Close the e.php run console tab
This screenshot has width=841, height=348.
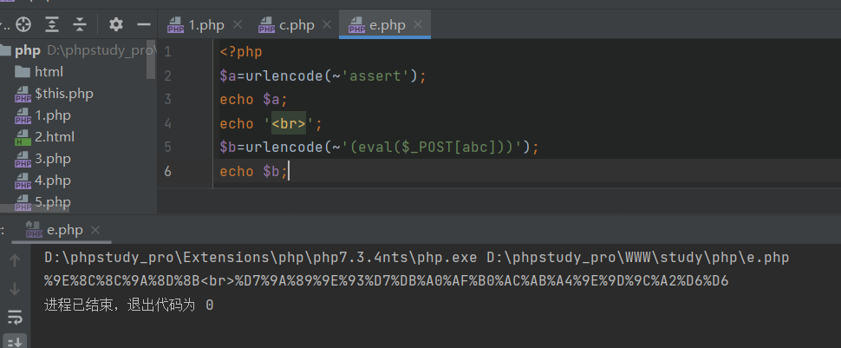(95, 230)
